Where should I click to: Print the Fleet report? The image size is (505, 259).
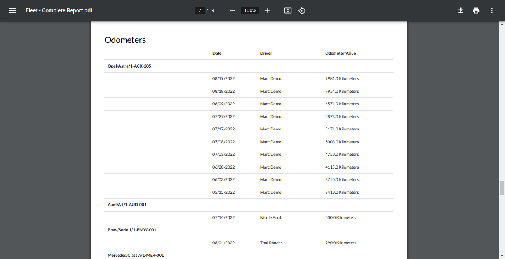476,10
